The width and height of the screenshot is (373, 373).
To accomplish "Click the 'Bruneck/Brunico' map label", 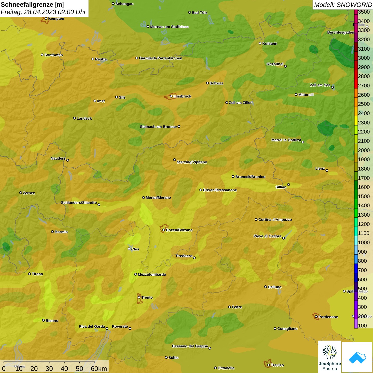I will 250,177.
